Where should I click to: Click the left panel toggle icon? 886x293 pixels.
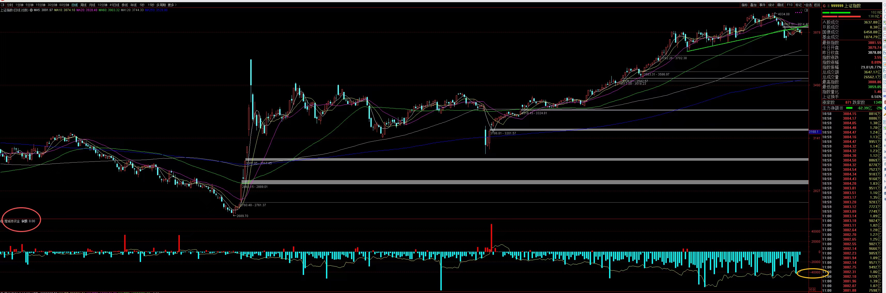2,5
